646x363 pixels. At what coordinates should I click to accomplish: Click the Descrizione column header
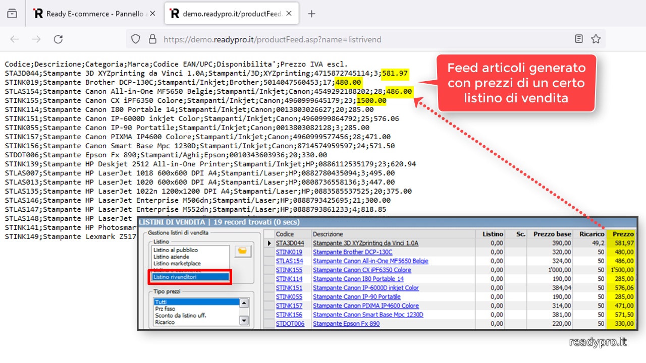393,234
